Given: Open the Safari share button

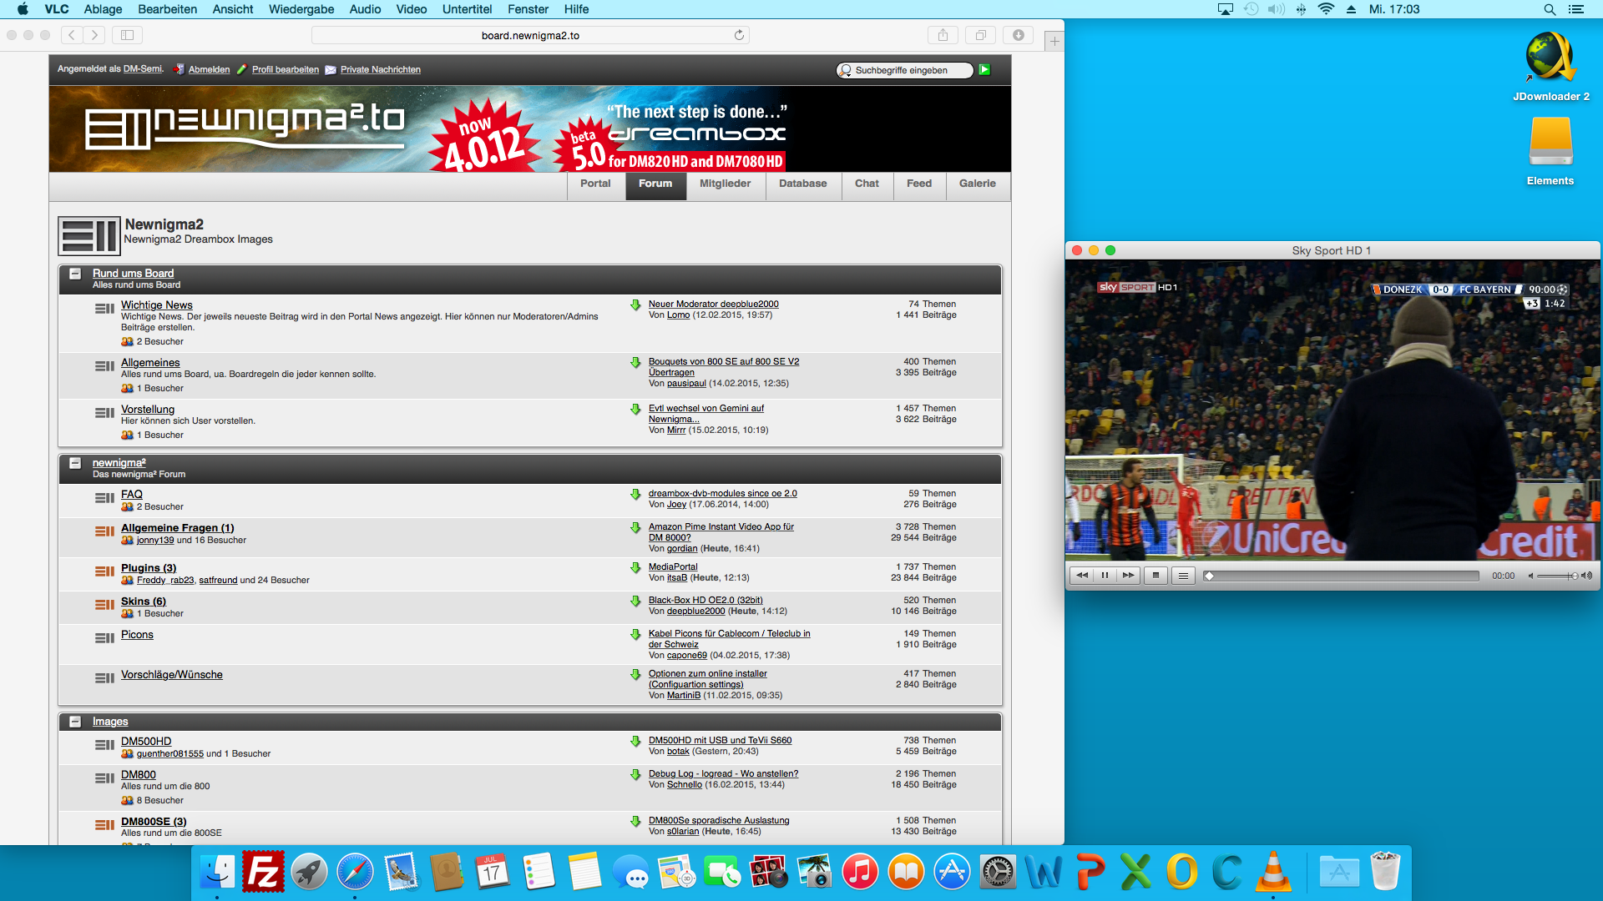Looking at the screenshot, I should click(943, 35).
